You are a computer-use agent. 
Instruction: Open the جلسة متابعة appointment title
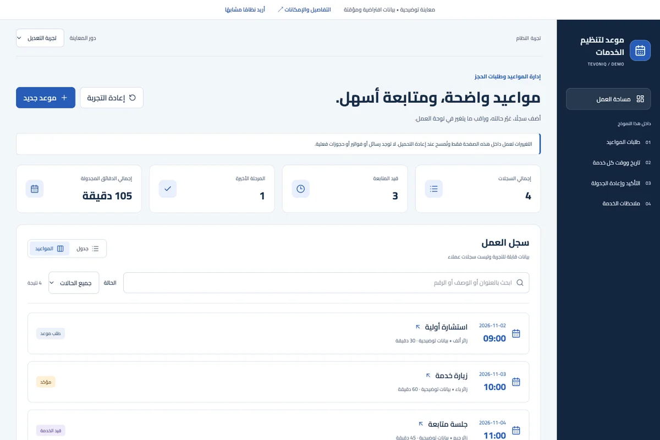[x=448, y=424]
